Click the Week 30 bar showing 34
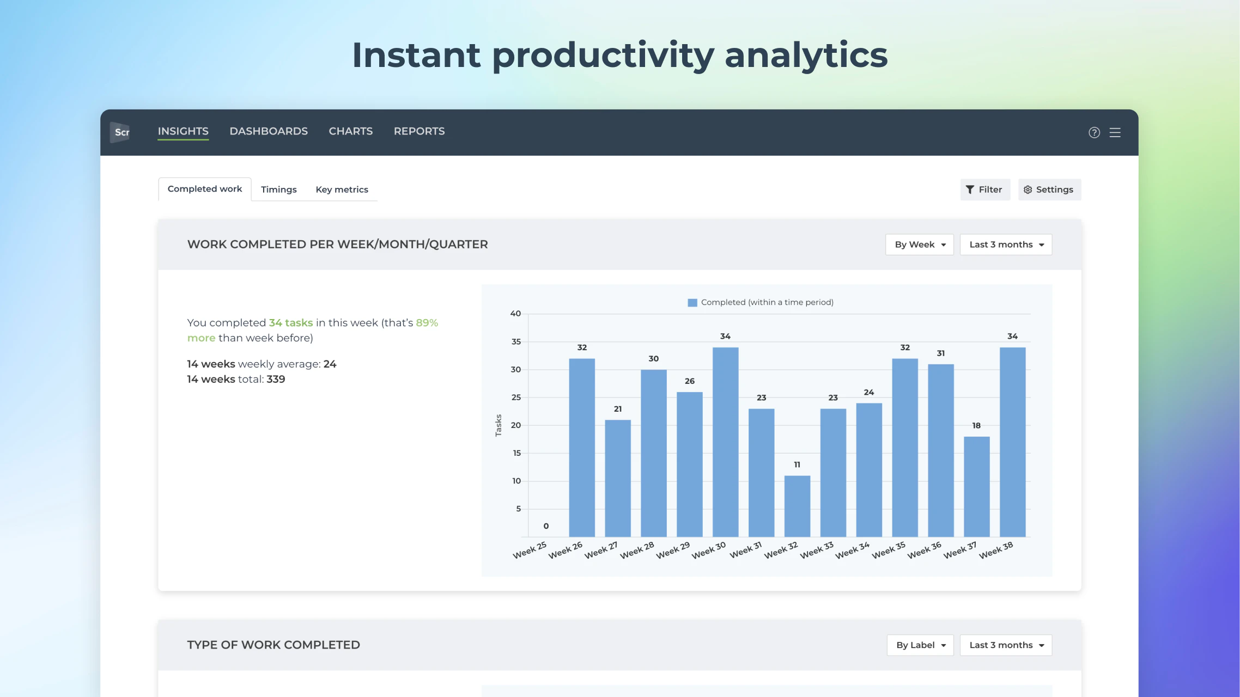This screenshot has height=697, width=1240. (725, 442)
